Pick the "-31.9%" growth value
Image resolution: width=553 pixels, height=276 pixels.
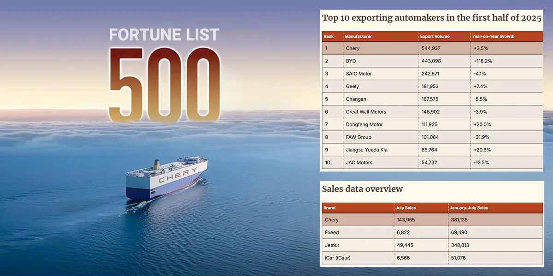[481, 137]
